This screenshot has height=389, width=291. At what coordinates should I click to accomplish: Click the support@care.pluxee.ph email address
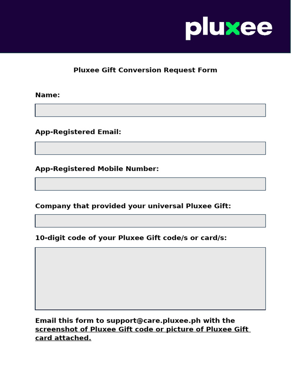tap(153, 321)
